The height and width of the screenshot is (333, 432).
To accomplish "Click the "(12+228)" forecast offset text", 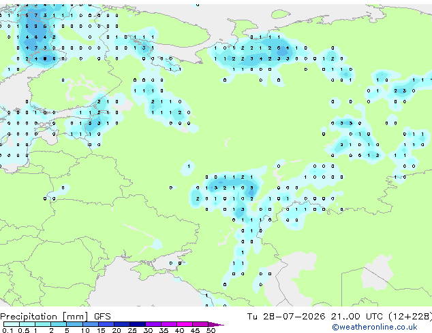I will click(x=410, y=317).
